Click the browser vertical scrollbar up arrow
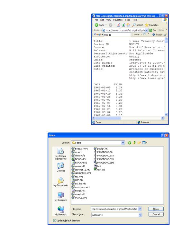173x225 pixels. click(x=166, y=39)
